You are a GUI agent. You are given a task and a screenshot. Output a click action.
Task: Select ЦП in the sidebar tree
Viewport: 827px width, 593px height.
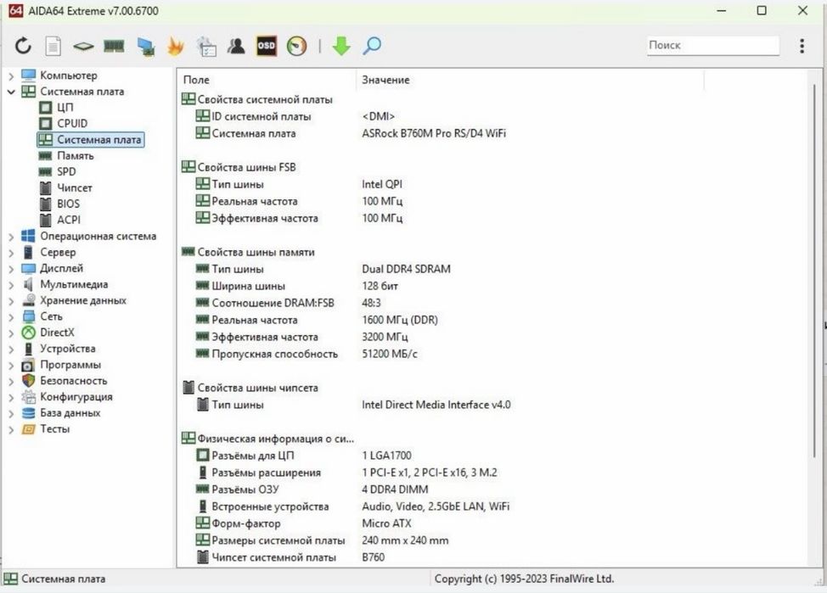coord(65,108)
